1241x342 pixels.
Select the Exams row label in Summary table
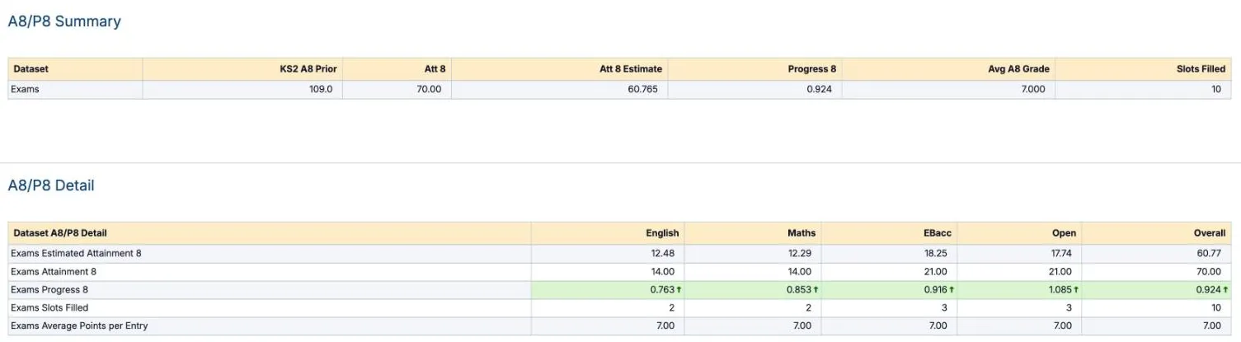pos(25,89)
